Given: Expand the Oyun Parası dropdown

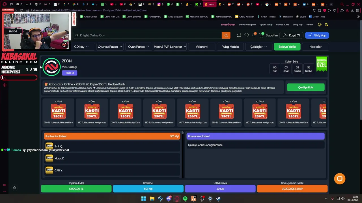Looking at the screenshot, I should click(x=138, y=47).
